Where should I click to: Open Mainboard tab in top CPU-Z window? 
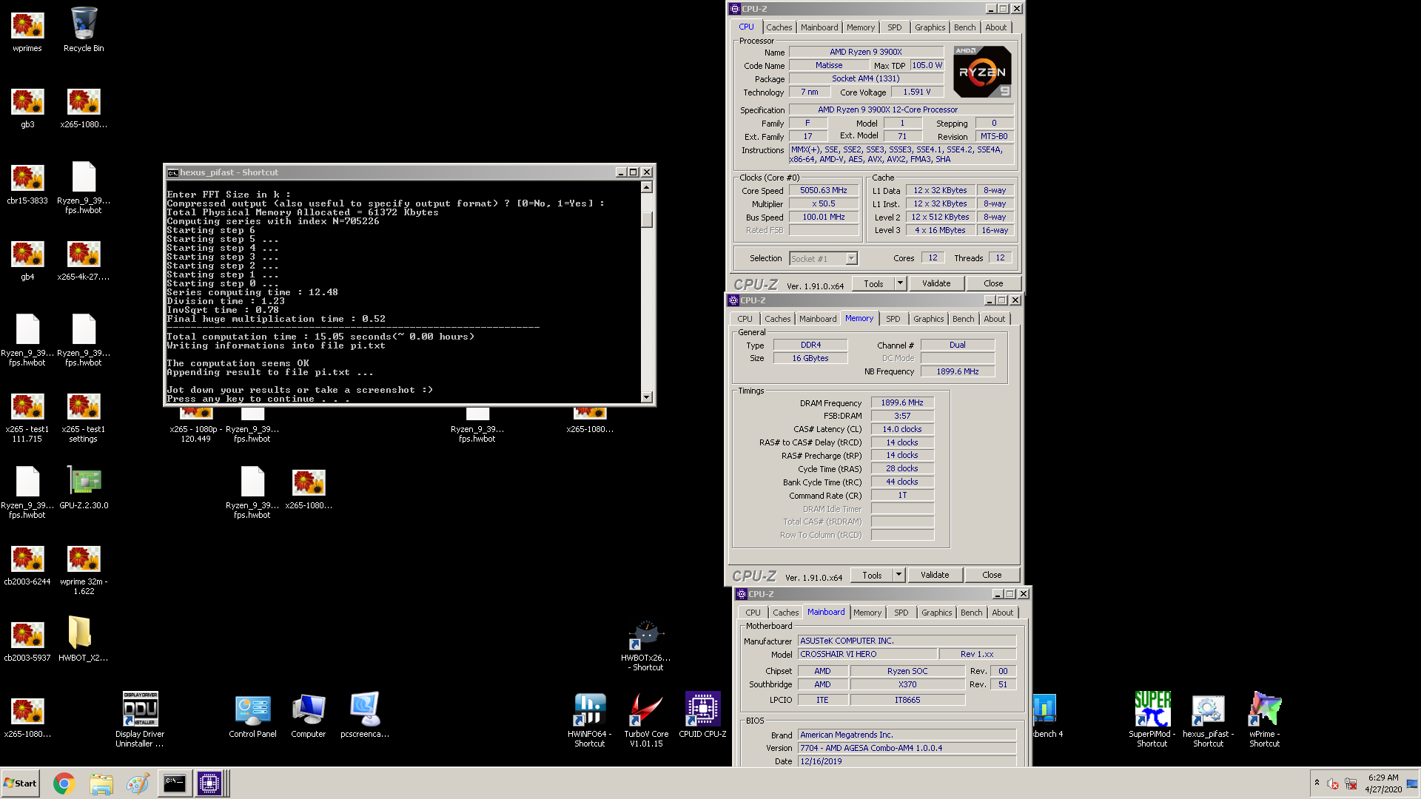click(819, 27)
